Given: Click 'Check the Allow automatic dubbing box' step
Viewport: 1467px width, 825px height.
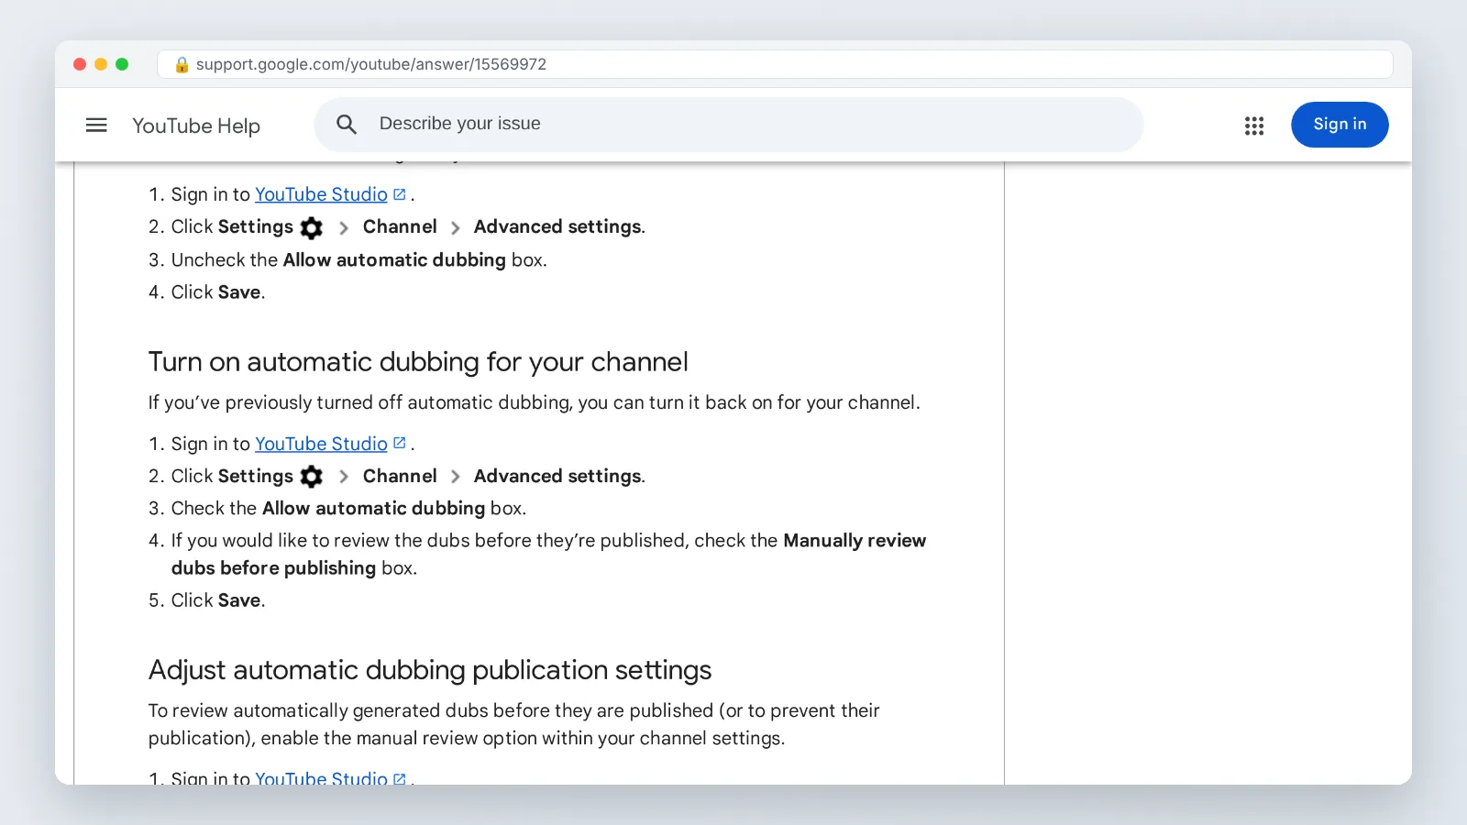Looking at the screenshot, I should [337, 509].
